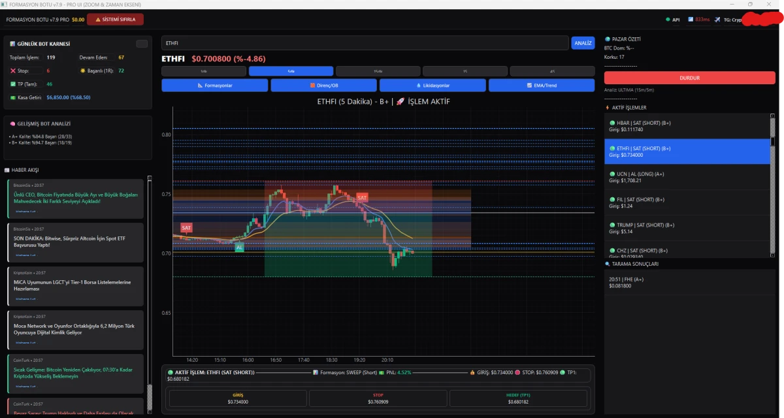The height and width of the screenshot is (418, 784).
Task: Toggle the Direnç/OB overlay button
Action: click(323, 86)
